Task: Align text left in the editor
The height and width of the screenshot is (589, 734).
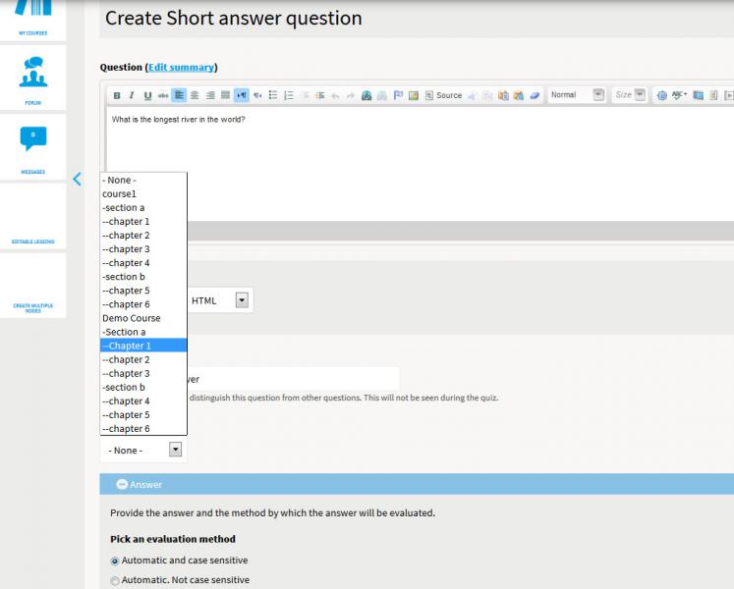Action: 179,95
